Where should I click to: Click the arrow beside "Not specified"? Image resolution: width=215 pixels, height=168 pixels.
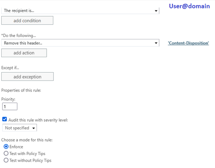34,128
